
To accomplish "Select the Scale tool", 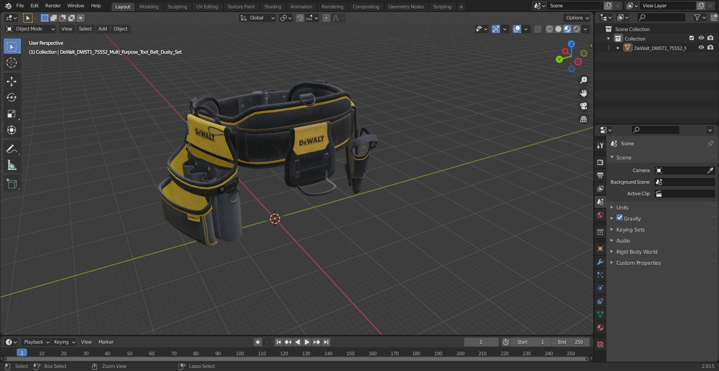I will pos(12,114).
